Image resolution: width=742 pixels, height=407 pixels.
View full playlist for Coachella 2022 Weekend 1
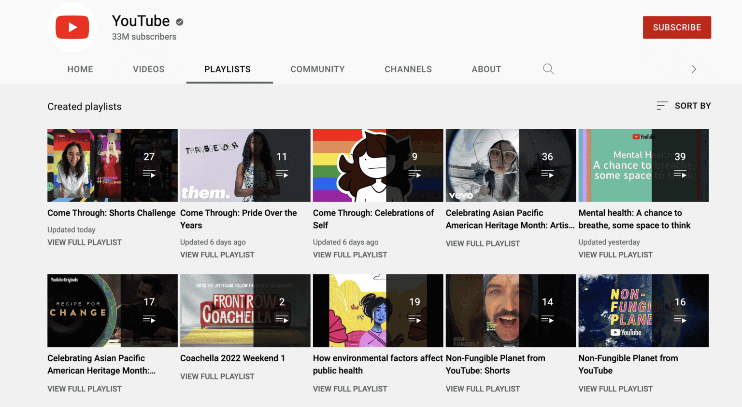point(217,376)
